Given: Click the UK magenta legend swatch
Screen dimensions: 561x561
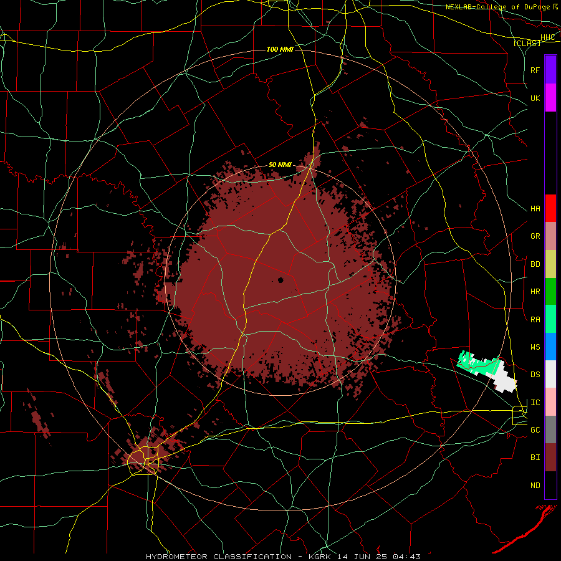Looking at the screenshot, I should click(550, 98).
